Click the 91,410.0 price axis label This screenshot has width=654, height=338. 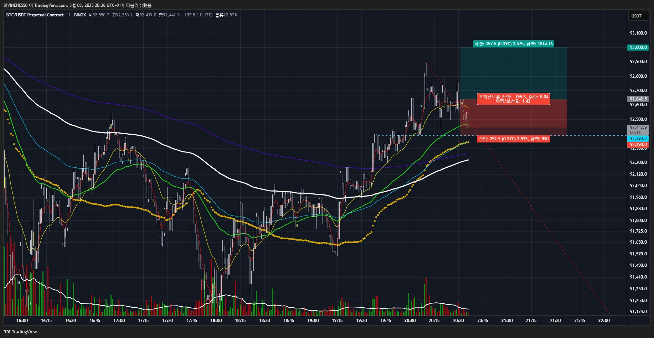point(638,277)
